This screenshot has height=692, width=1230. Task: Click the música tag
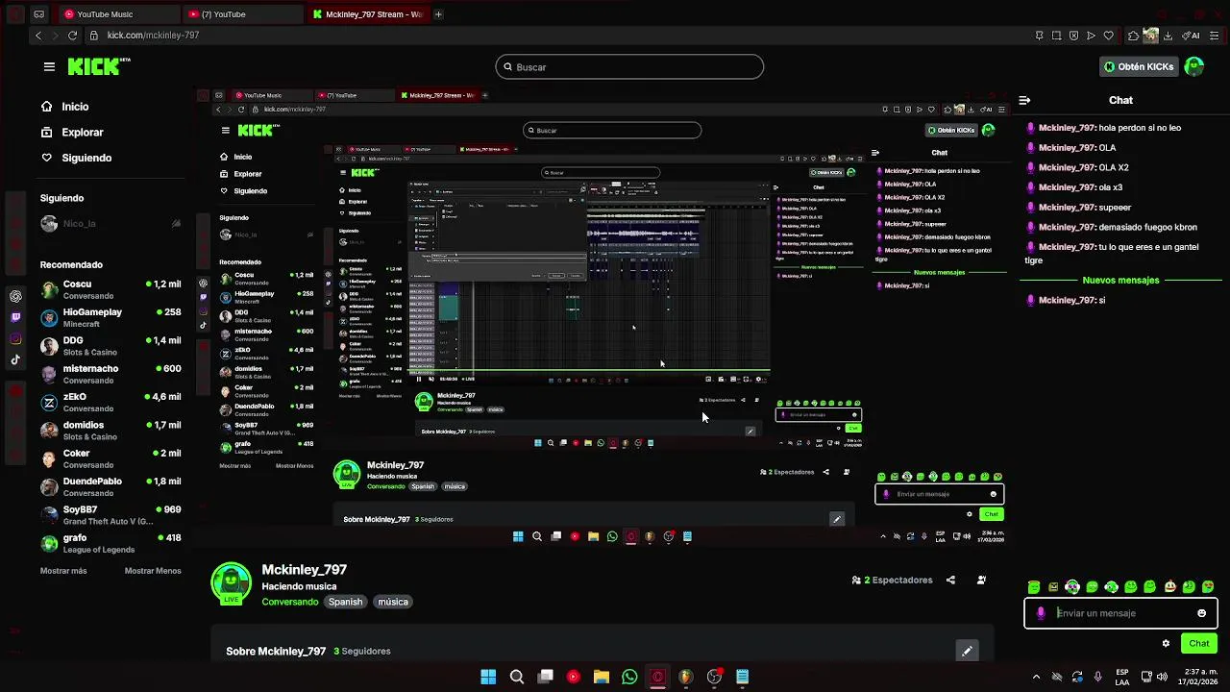(x=393, y=602)
